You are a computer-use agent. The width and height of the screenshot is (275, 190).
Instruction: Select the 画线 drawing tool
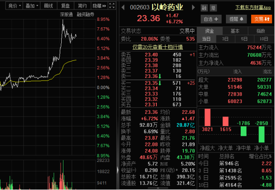pyautogui.click(x=48, y=6)
